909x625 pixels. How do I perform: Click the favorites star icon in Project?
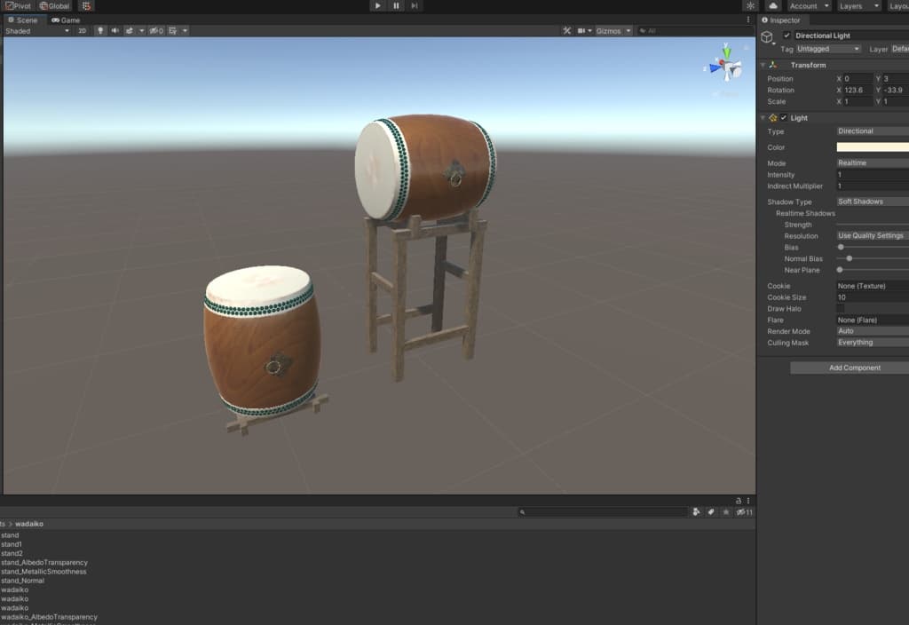(x=725, y=512)
